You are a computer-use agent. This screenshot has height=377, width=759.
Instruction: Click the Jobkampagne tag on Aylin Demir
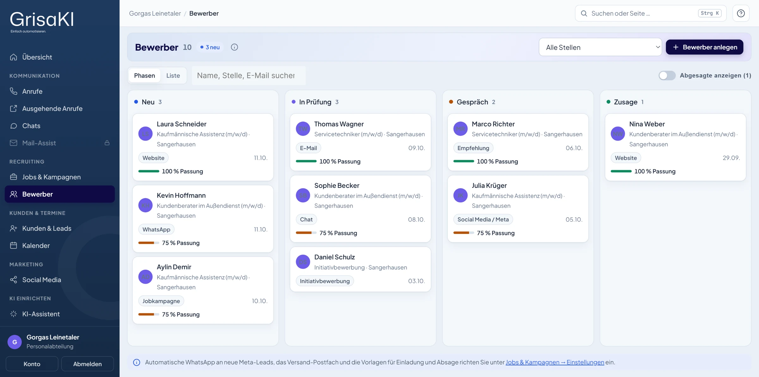click(x=161, y=301)
